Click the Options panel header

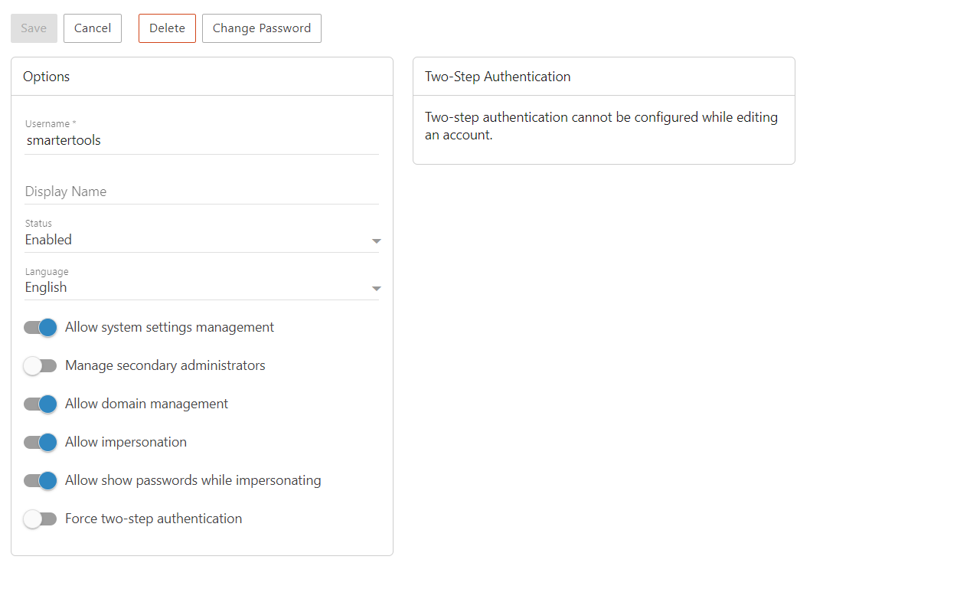pos(47,77)
